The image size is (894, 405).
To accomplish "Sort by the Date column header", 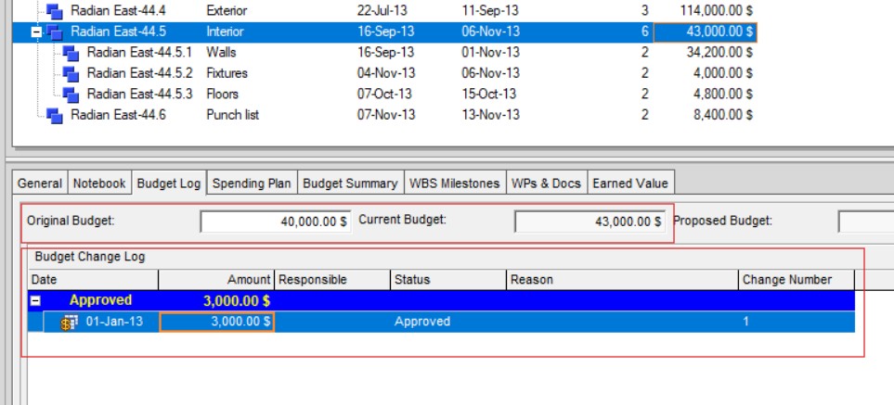I will coord(93,280).
